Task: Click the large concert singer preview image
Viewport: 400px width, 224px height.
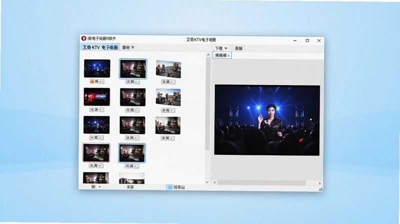Action: point(267,120)
